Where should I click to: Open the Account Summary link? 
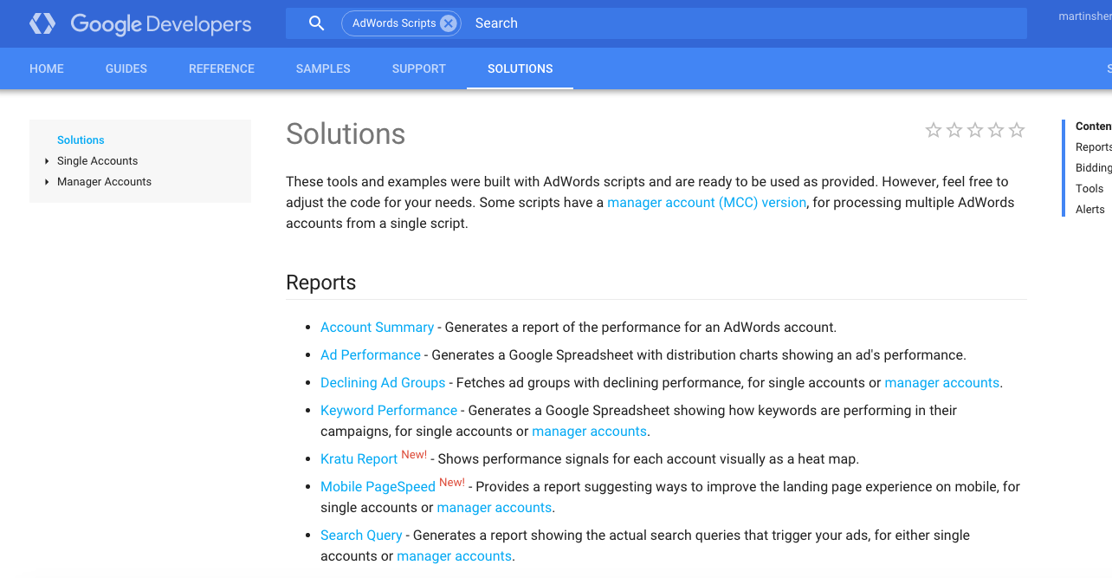pos(377,327)
